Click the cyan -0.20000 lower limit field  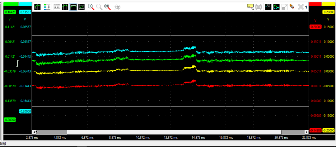click(25, 111)
